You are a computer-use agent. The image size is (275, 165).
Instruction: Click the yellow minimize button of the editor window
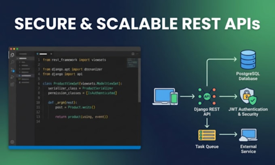(x=14, y=49)
